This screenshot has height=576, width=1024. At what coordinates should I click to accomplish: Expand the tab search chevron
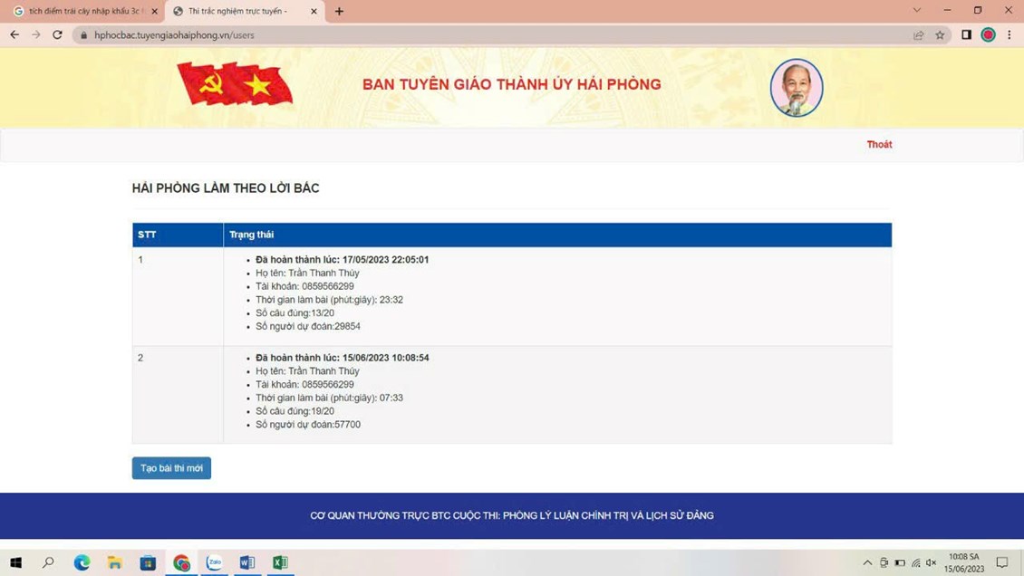pyautogui.click(x=916, y=11)
